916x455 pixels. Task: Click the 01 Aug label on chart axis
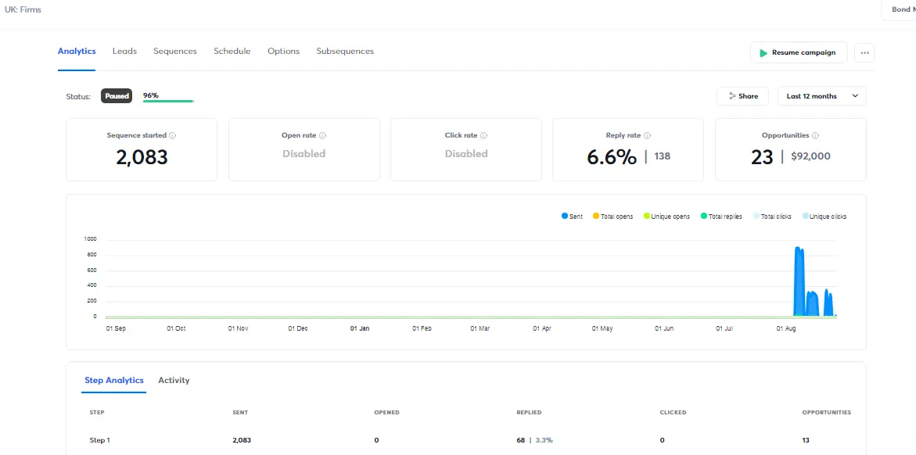coord(786,329)
